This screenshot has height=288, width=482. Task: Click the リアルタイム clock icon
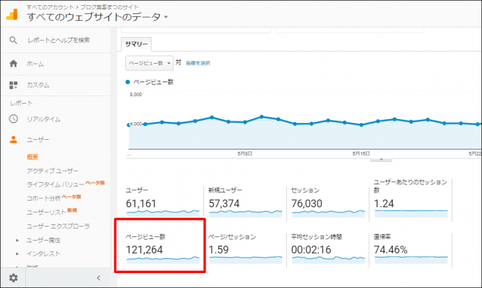13,118
